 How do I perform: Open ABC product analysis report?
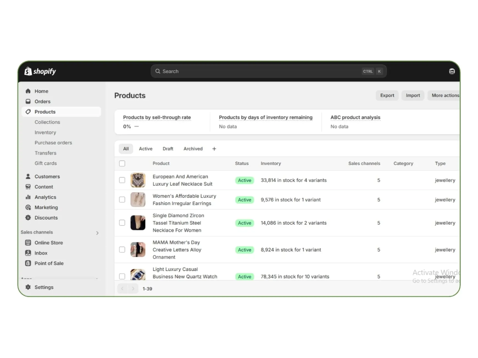click(355, 117)
